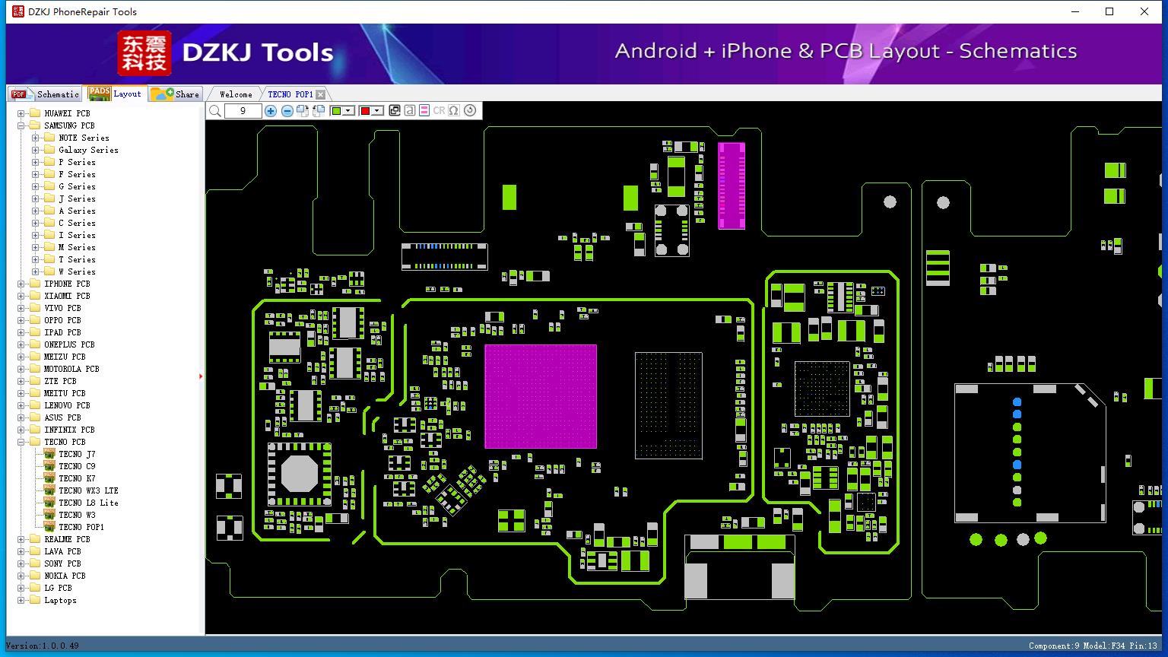
Task: Click the second flip-board icon before the green swatch
Action: pos(319,111)
